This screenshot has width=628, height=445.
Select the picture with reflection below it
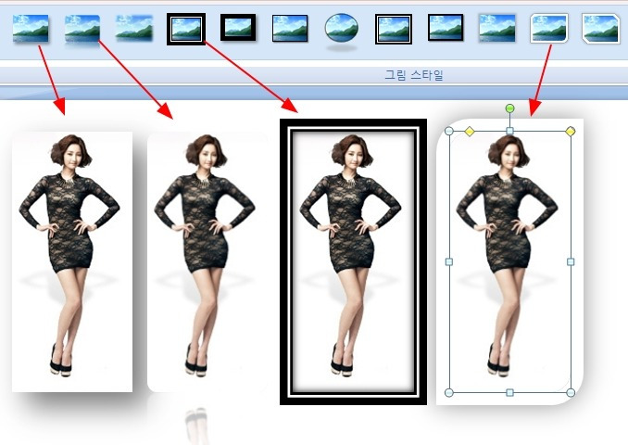[x=207, y=261]
